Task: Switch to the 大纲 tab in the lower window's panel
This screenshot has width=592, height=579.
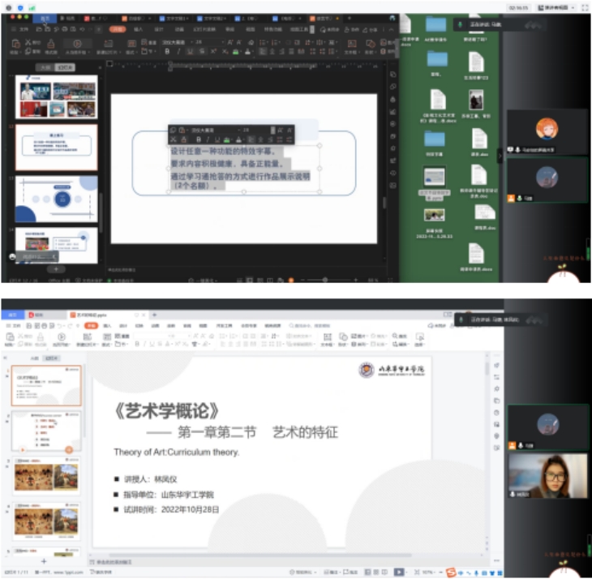Action: click(34, 358)
